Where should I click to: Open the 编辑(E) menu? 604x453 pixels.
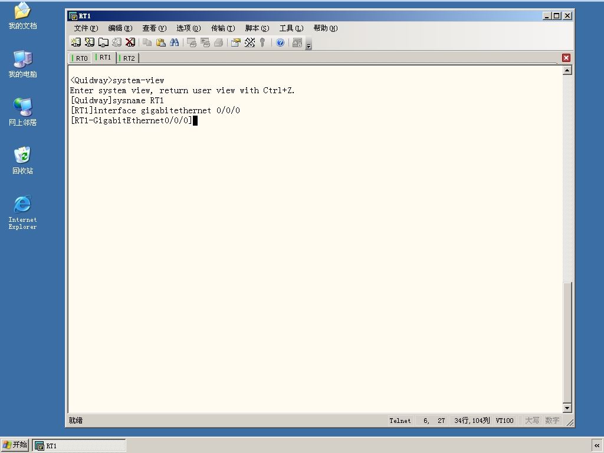click(x=120, y=28)
